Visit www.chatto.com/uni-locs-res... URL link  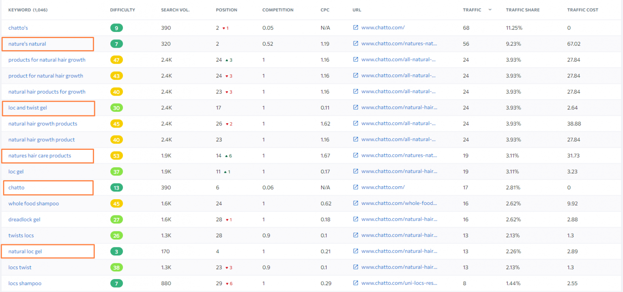(399, 283)
